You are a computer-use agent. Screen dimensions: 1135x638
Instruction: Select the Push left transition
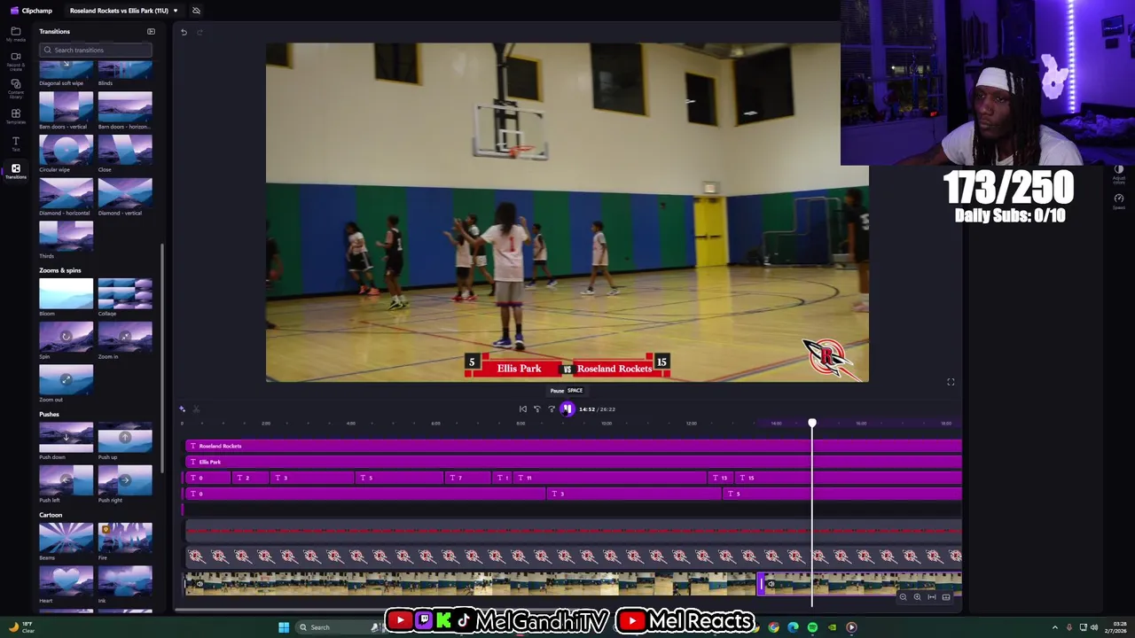pyautogui.click(x=66, y=480)
